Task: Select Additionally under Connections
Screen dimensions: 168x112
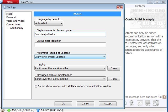Action: 17,28
